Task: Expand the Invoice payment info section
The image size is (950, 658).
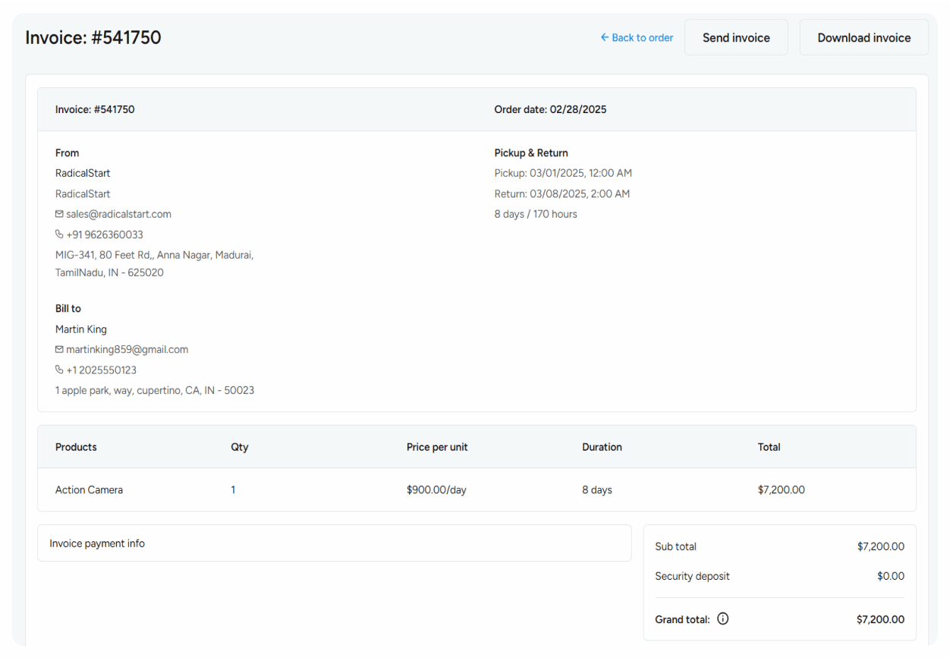Action: [x=96, y=543]
